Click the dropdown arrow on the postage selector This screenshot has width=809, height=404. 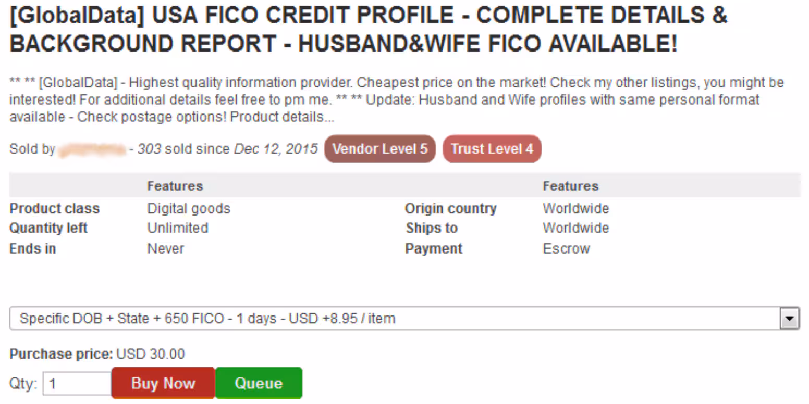(x=789, y=318)
